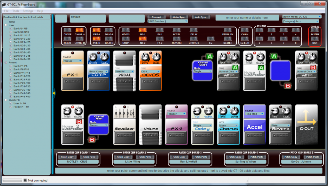Click the EZ-EDIT button

pos(244,39)
